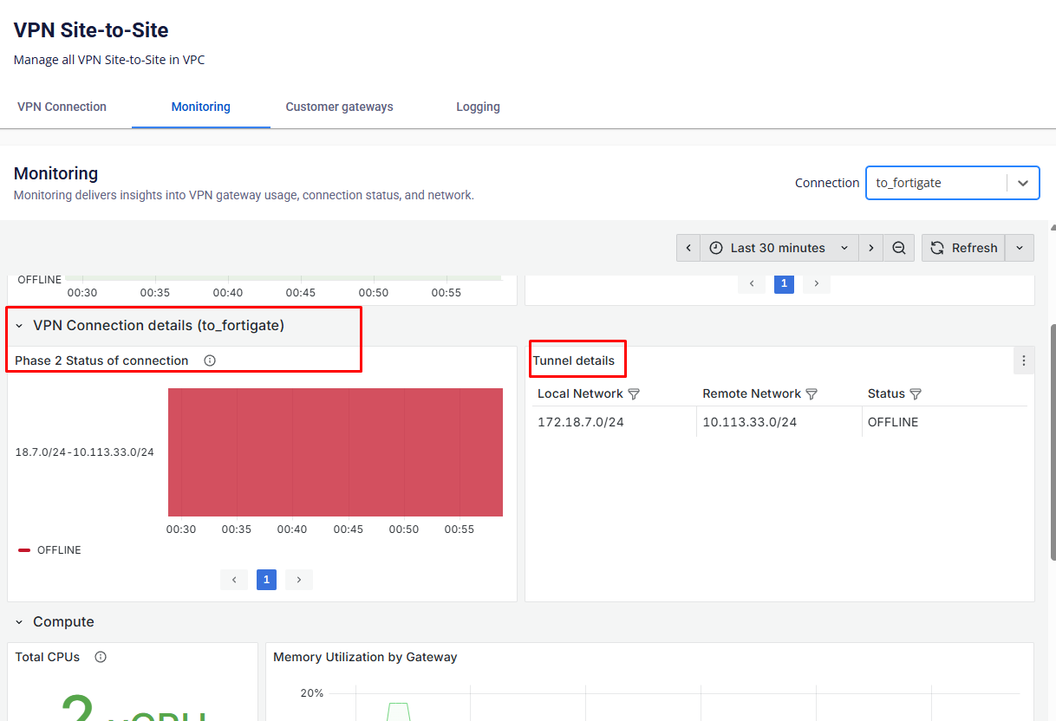Viewport: 1056px width, 721px height.
Task: Collapse the Compute section
Action: coord(19,622)
